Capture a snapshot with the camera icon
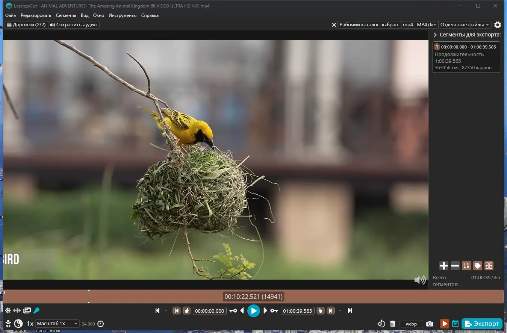The width and height of the screenshot is (507, 333). tap(430, 324)
